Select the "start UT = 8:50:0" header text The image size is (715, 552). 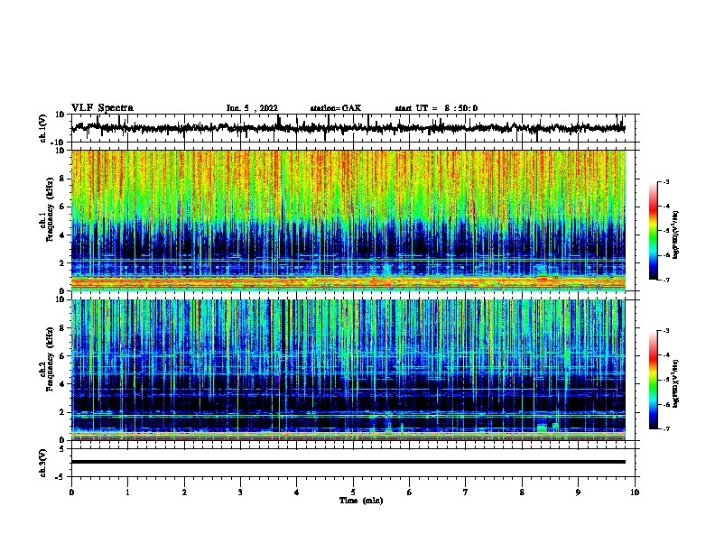[436, 108]
